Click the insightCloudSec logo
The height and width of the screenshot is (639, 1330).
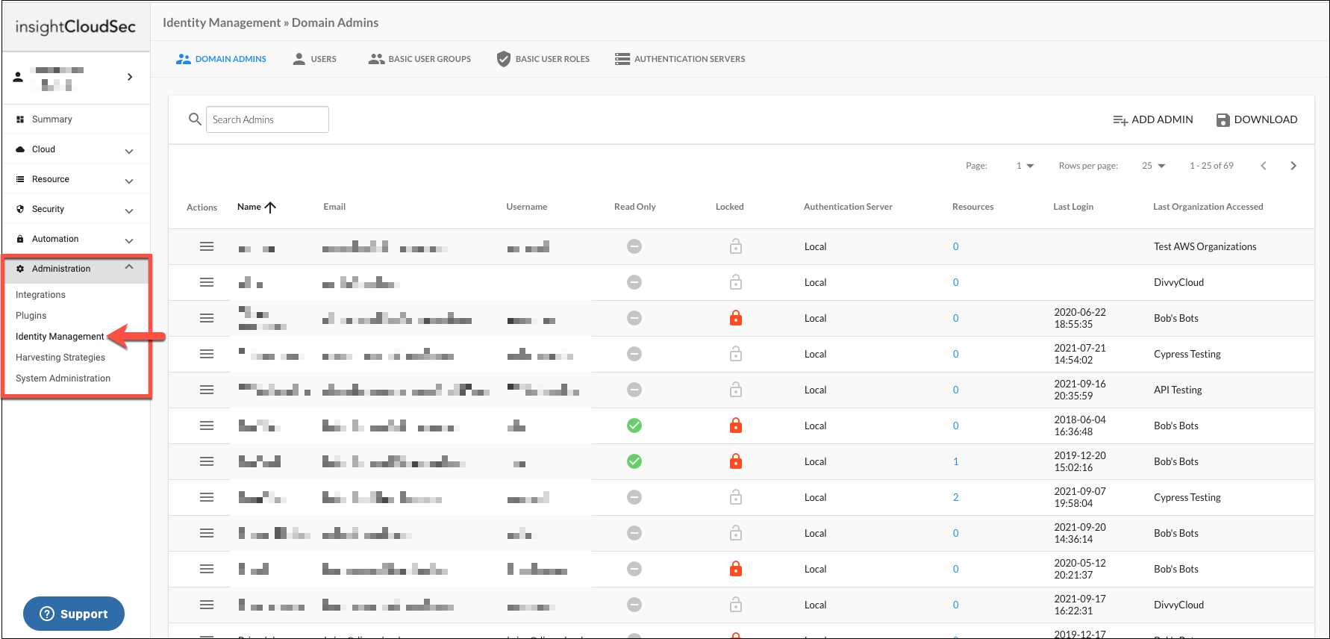(75, 27)
